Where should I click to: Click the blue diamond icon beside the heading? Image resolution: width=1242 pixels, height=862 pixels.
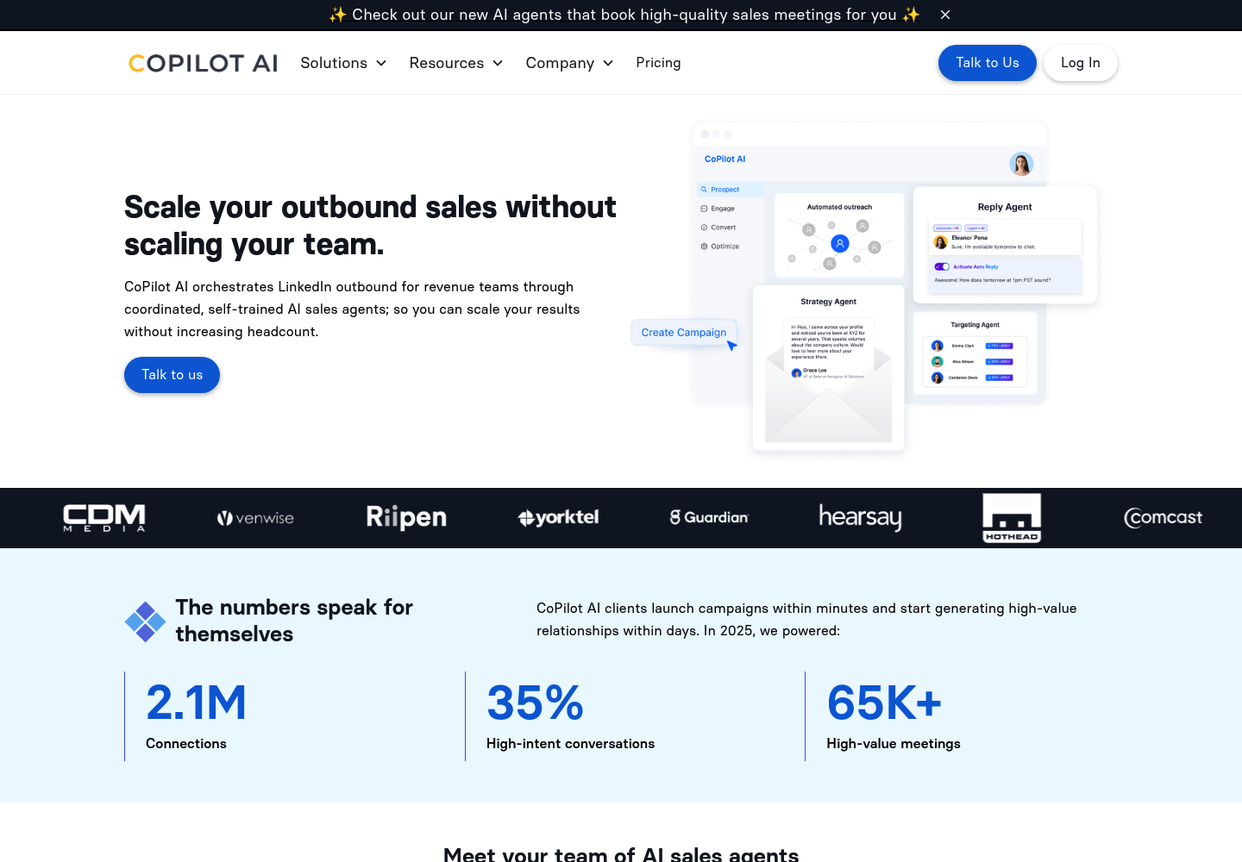coord(145,622)
